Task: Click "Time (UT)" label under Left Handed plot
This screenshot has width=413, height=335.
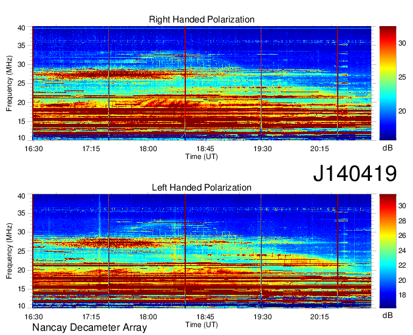Action: pos(202,325)
